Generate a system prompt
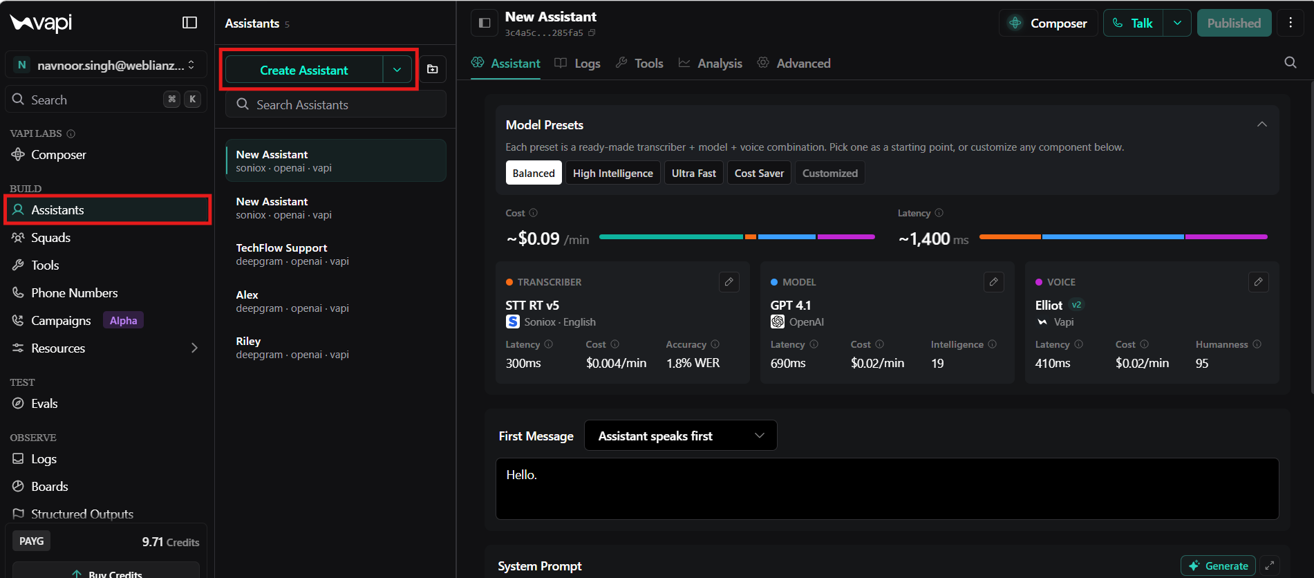Screen dimensions: 1314x578 (1218, 566)
